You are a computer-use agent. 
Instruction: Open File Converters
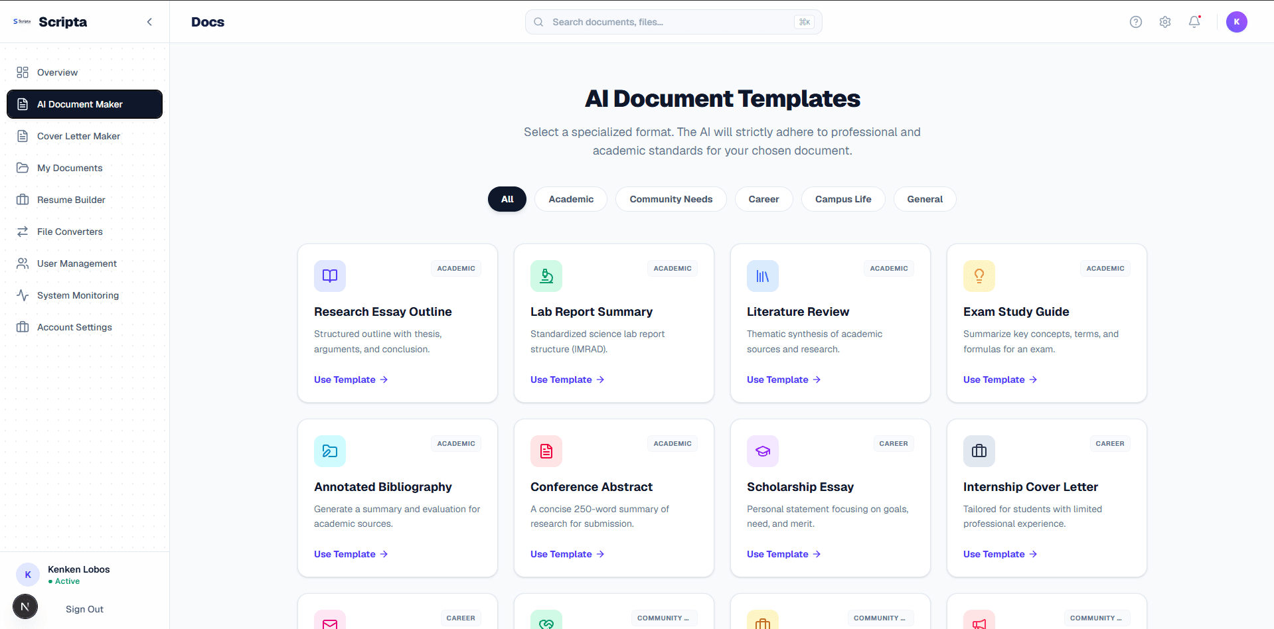click(84, 232)
